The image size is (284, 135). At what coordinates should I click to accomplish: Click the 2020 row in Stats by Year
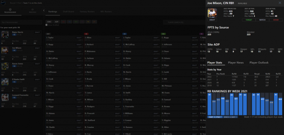pos(245,82)
